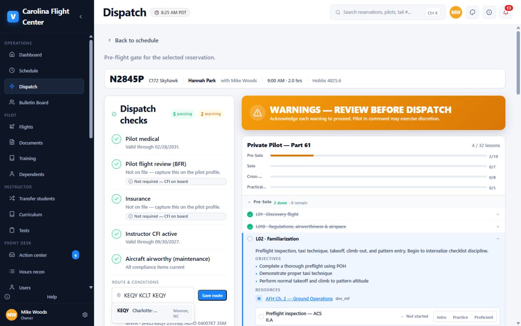Toggle L01 Discovery flight completed check
Image resolution: width=521 pixels, height=326 pixels.
(x=250, y=214)
